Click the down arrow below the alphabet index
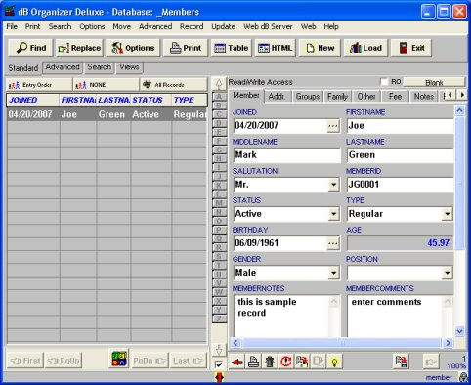 click(219, 350)
